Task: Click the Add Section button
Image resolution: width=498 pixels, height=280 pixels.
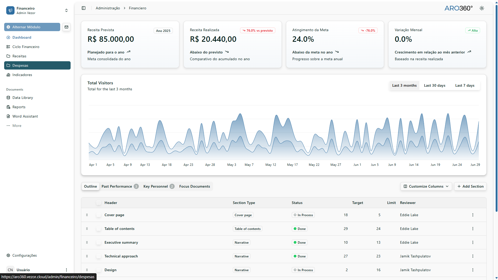Action: 470,186
